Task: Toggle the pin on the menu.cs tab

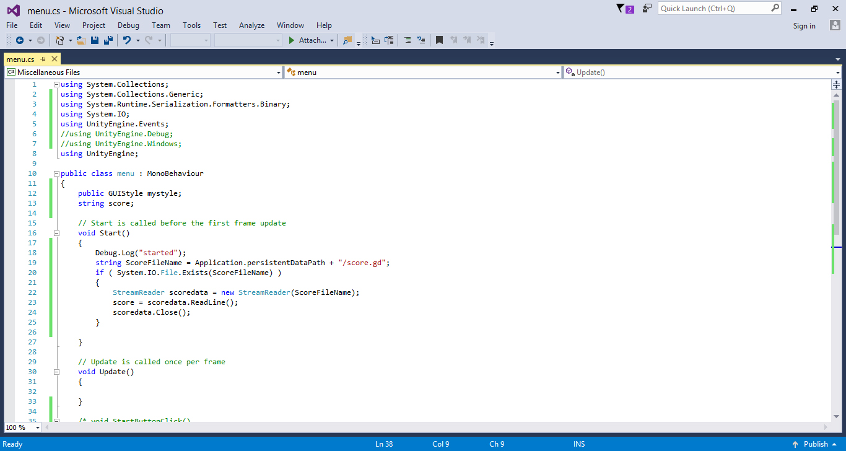Action: (43, 59)
